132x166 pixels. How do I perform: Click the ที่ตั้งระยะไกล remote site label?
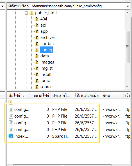[19, 6]
